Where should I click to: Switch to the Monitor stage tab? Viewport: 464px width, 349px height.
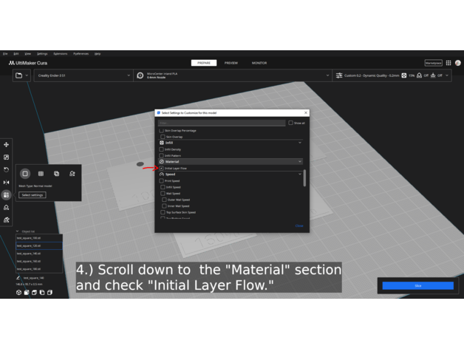(x=259, y=63)
